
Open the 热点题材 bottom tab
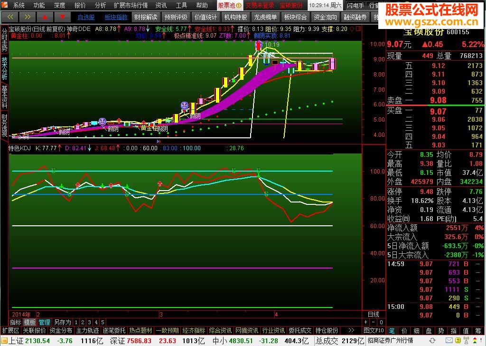tap(140, 330)
